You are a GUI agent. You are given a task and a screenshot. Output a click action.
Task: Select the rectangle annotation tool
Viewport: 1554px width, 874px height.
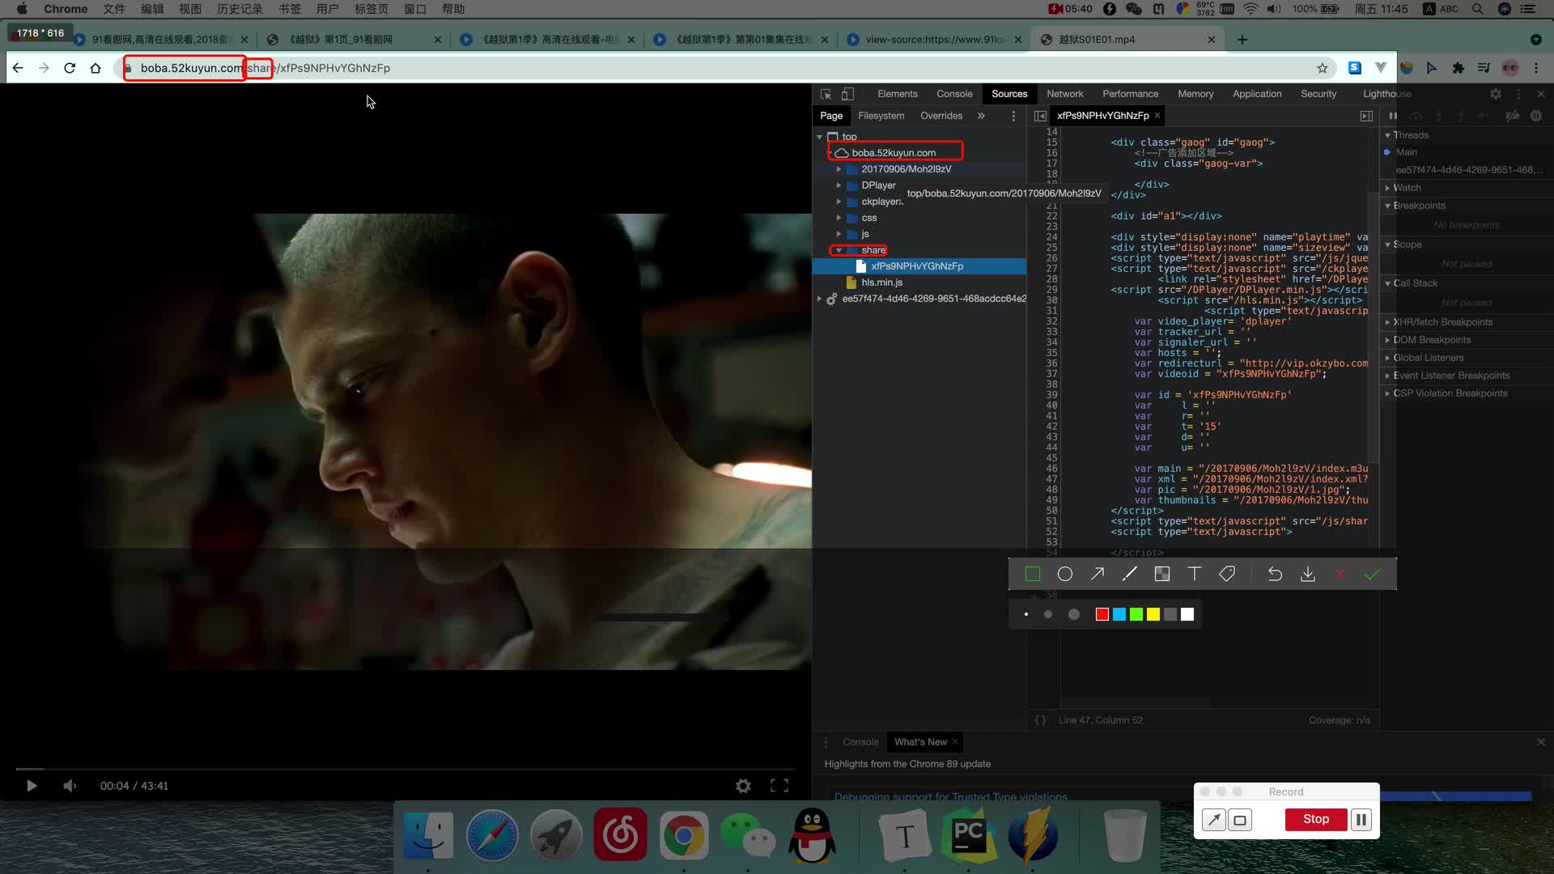tap(1032, 574)
